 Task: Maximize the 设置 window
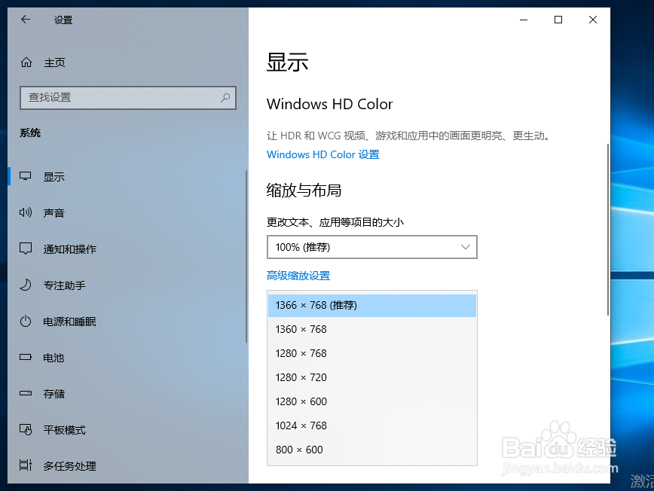coord(558,20)
